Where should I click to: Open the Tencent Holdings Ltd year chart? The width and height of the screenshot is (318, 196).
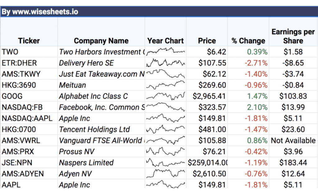point(166,129)
